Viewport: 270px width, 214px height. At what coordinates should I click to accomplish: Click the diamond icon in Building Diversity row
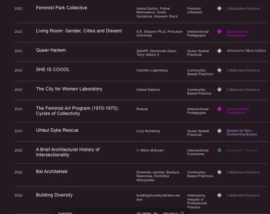click(219, 195)
